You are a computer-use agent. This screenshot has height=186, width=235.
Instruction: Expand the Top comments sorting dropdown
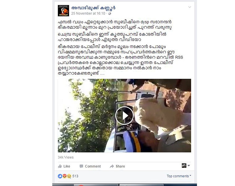click(x=179, y=176)
